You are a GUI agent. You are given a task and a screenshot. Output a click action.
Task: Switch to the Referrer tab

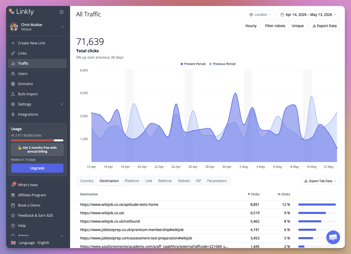click(165, 181)
